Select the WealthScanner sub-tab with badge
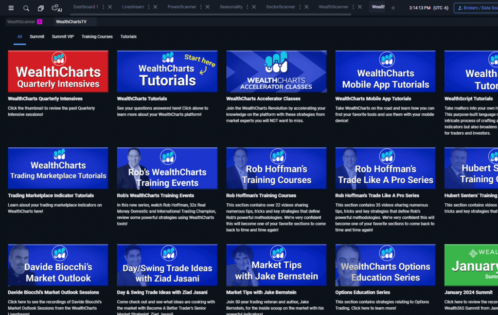Viewport: 498px width, 315px height. [25, 21]
